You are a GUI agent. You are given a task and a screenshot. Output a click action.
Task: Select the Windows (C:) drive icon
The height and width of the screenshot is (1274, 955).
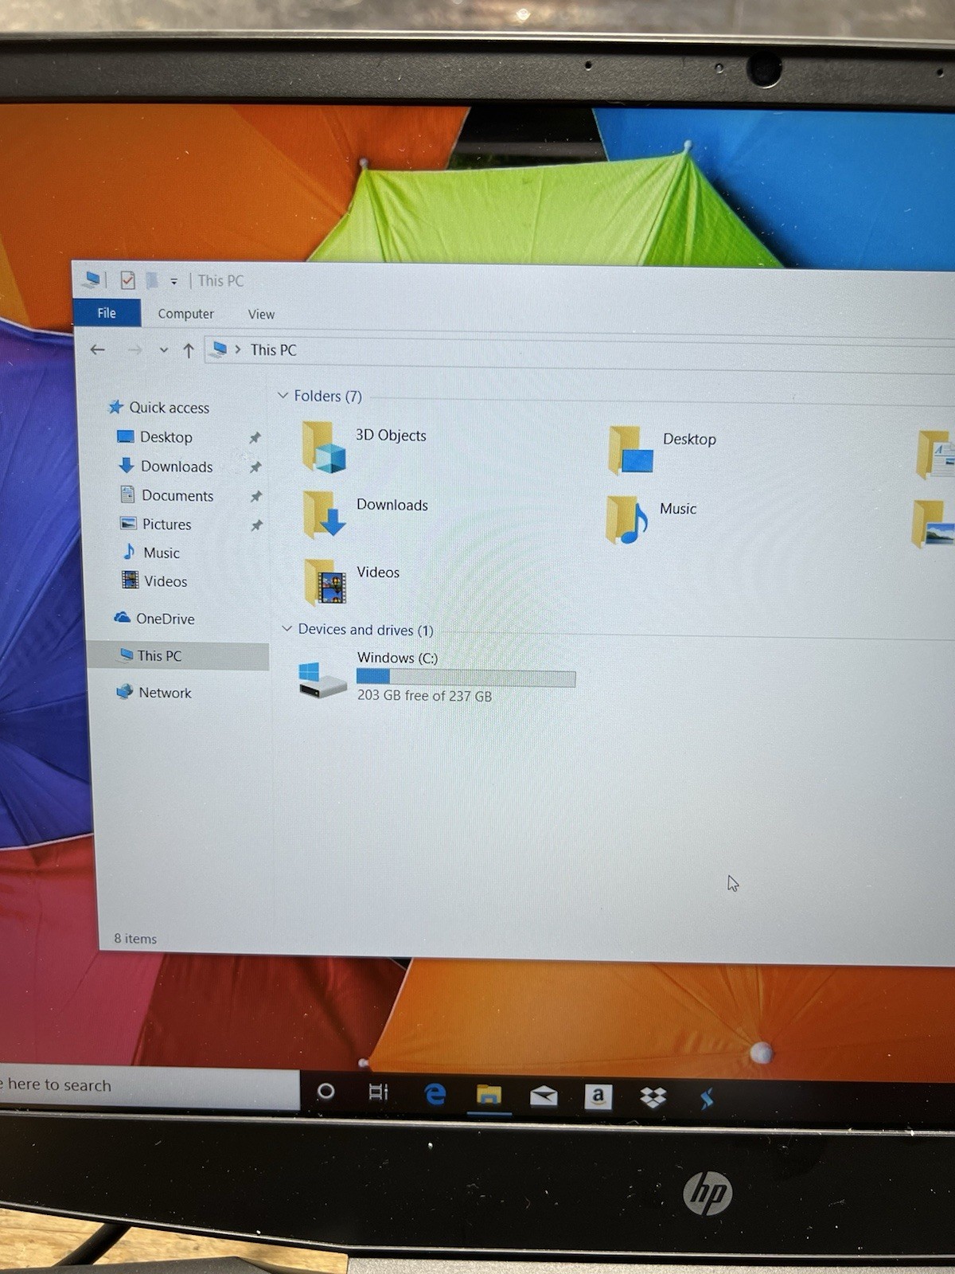pyautogui.click(x=322, y=680)
